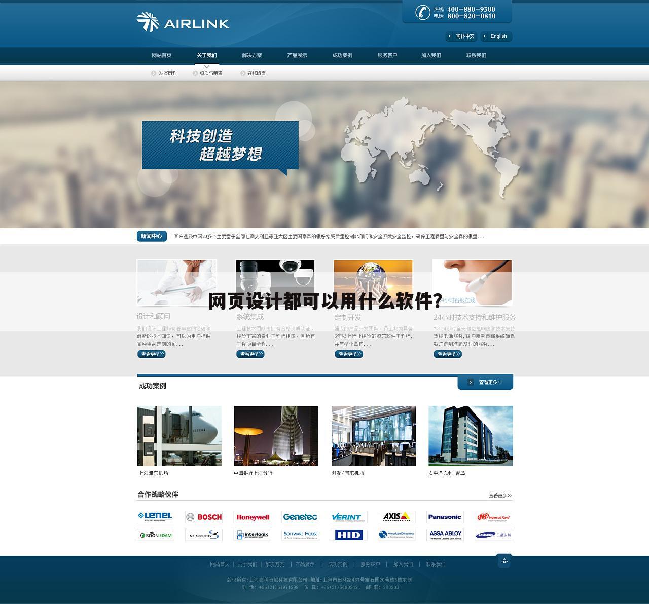Click 查看更多 beside 合作战略伙伴

[500, 496]
